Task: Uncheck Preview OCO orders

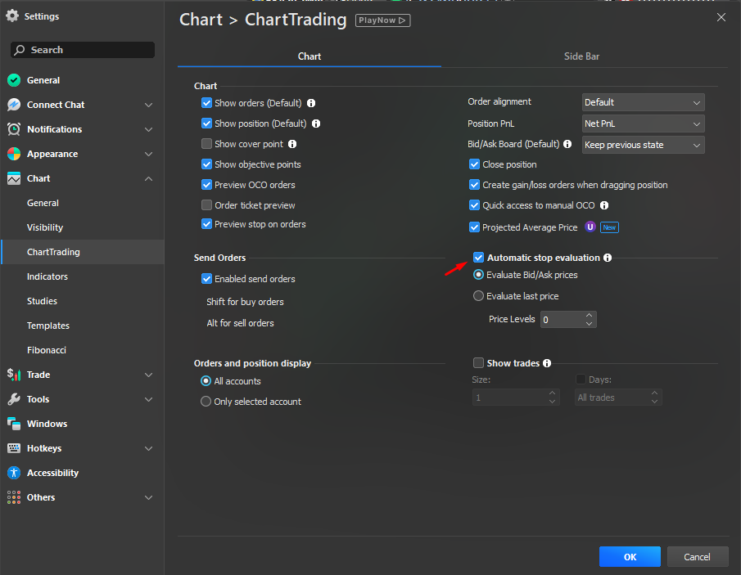Action: [x=207, y=185]
